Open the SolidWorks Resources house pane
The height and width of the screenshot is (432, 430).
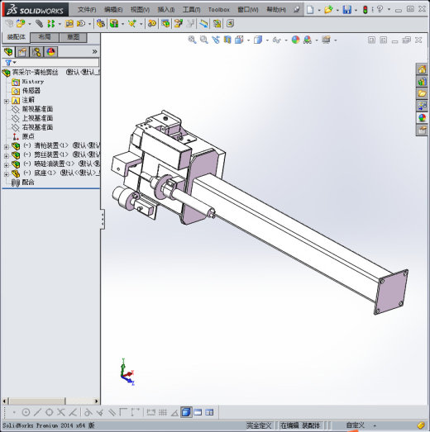422,69
